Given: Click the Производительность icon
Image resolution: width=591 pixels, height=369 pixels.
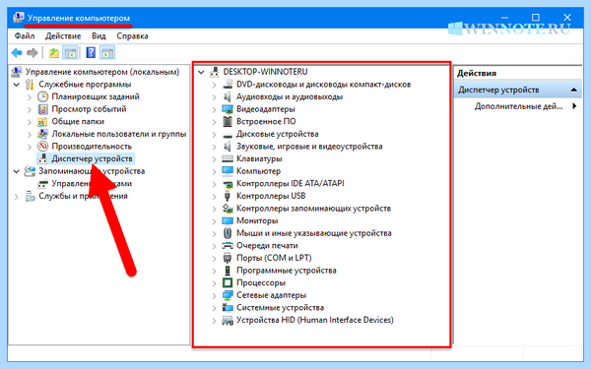Looking at the screenshot, I should pyautogui.click(x=42, y=146).
